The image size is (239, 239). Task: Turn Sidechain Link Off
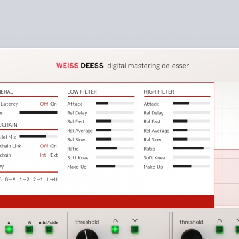(44, 146)
